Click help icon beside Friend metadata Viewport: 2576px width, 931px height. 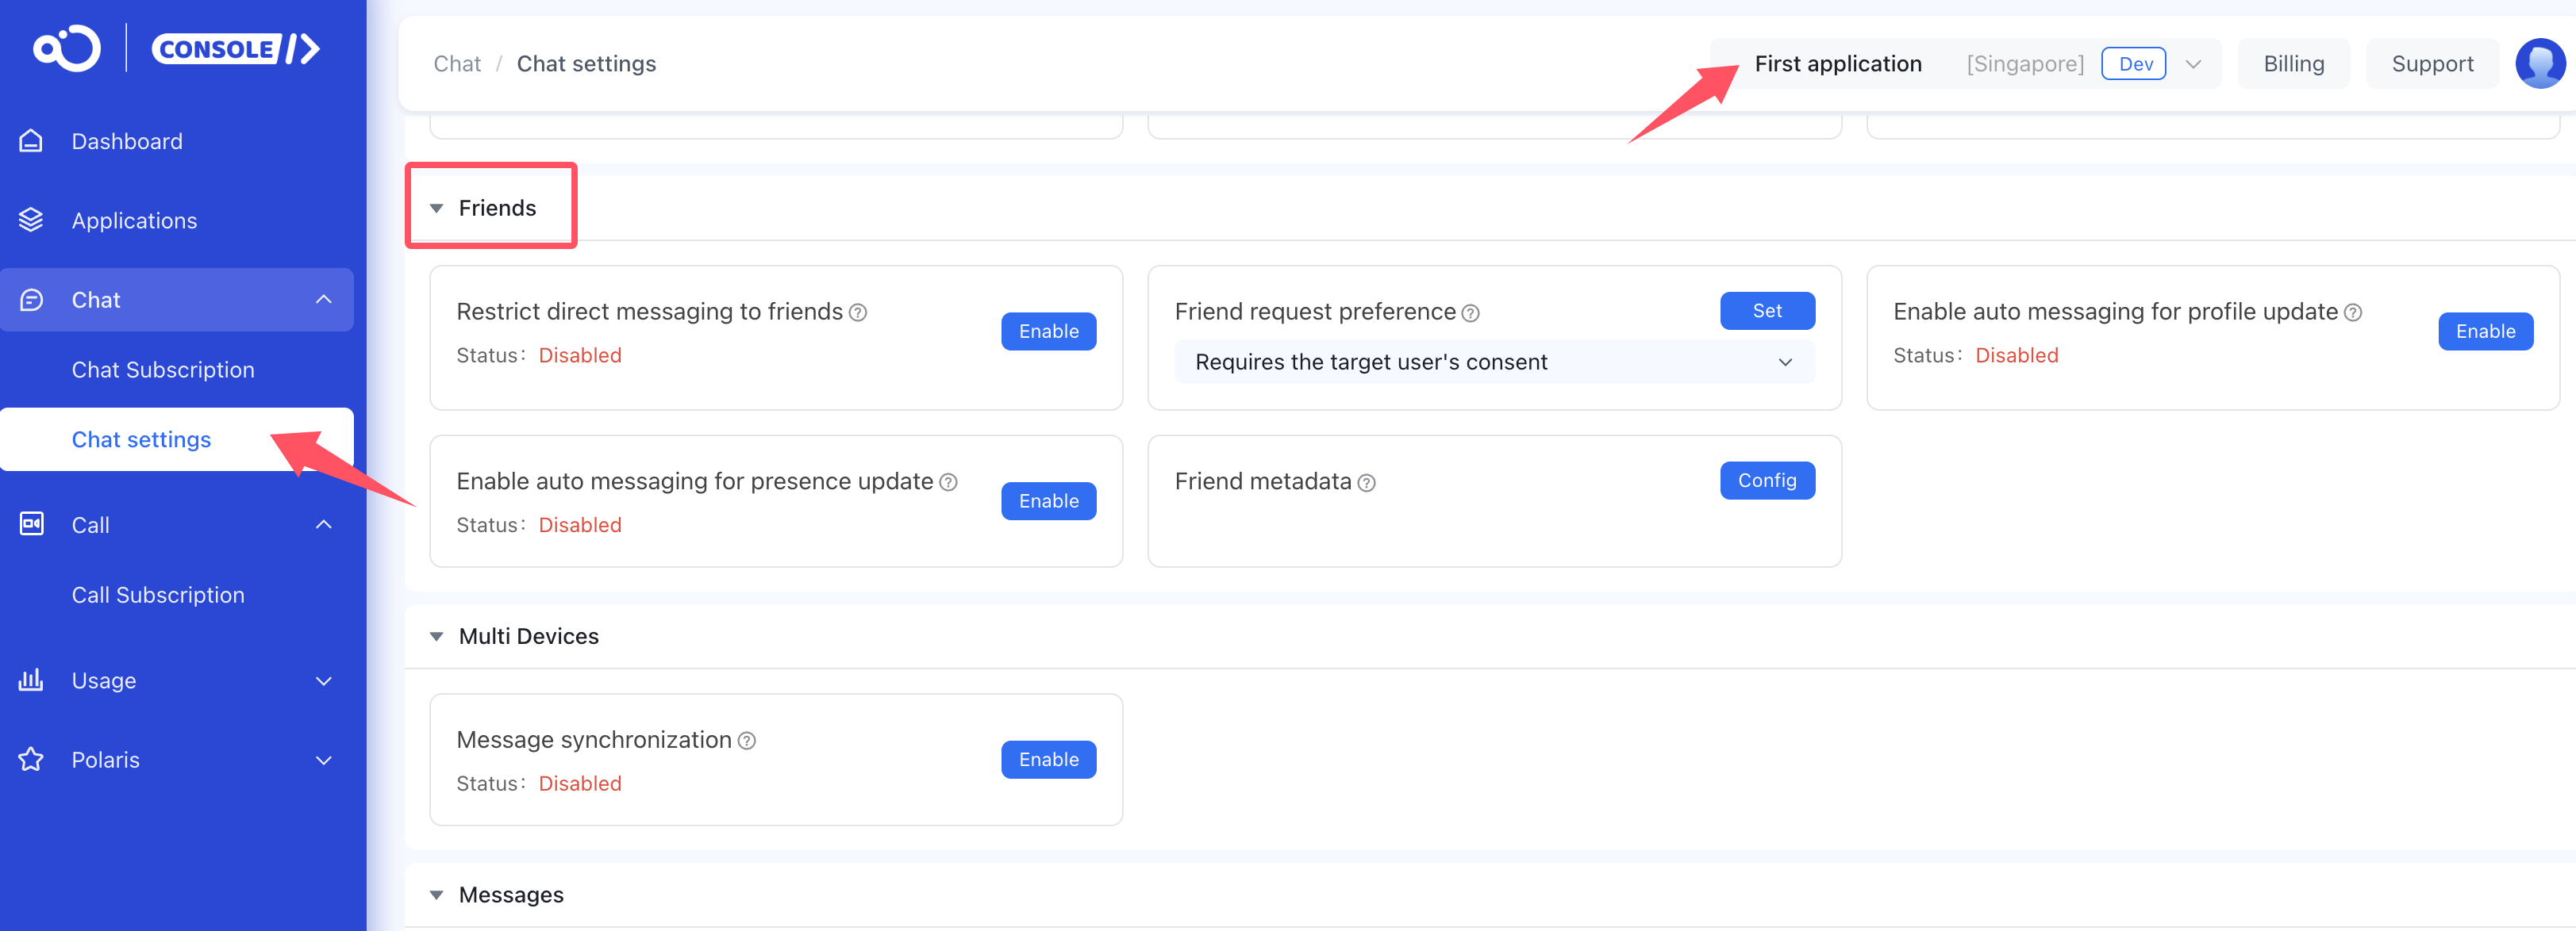tap(1366, 484)
